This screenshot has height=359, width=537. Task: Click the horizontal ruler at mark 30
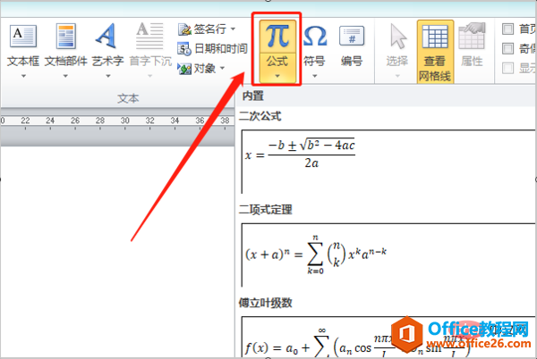click(125, 121)
